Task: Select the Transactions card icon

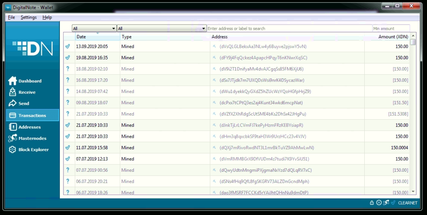Action: [x=13, y=116]
